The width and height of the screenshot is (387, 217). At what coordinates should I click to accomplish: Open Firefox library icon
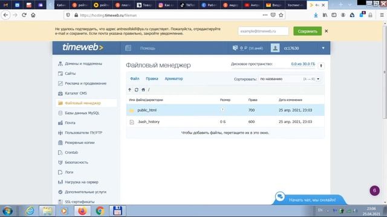coord(325,15)
